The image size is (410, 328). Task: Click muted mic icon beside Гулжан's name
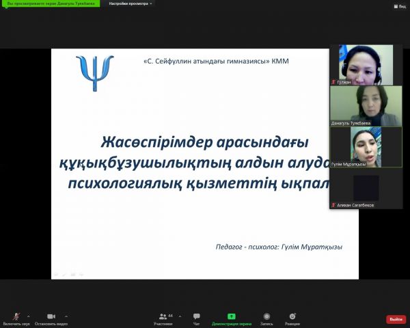(333, 81)
